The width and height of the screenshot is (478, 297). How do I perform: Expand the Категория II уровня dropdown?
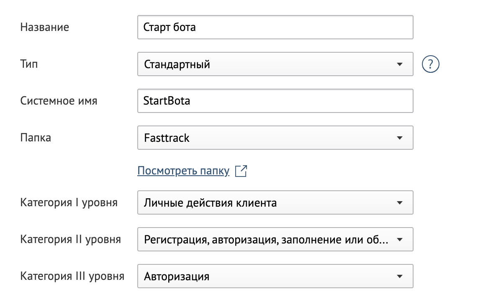[x=275, y=239]
